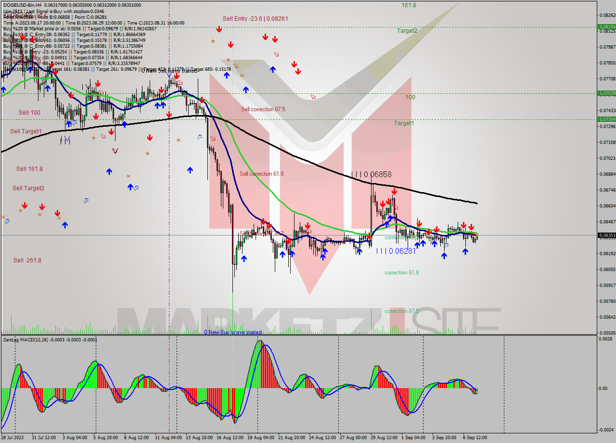Click the '11 Aug 04:00' date label
The image size is (616, 443).
[168, 438]
